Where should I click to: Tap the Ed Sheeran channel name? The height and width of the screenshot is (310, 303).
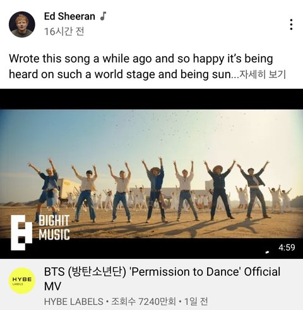click(x=69, y=16)
